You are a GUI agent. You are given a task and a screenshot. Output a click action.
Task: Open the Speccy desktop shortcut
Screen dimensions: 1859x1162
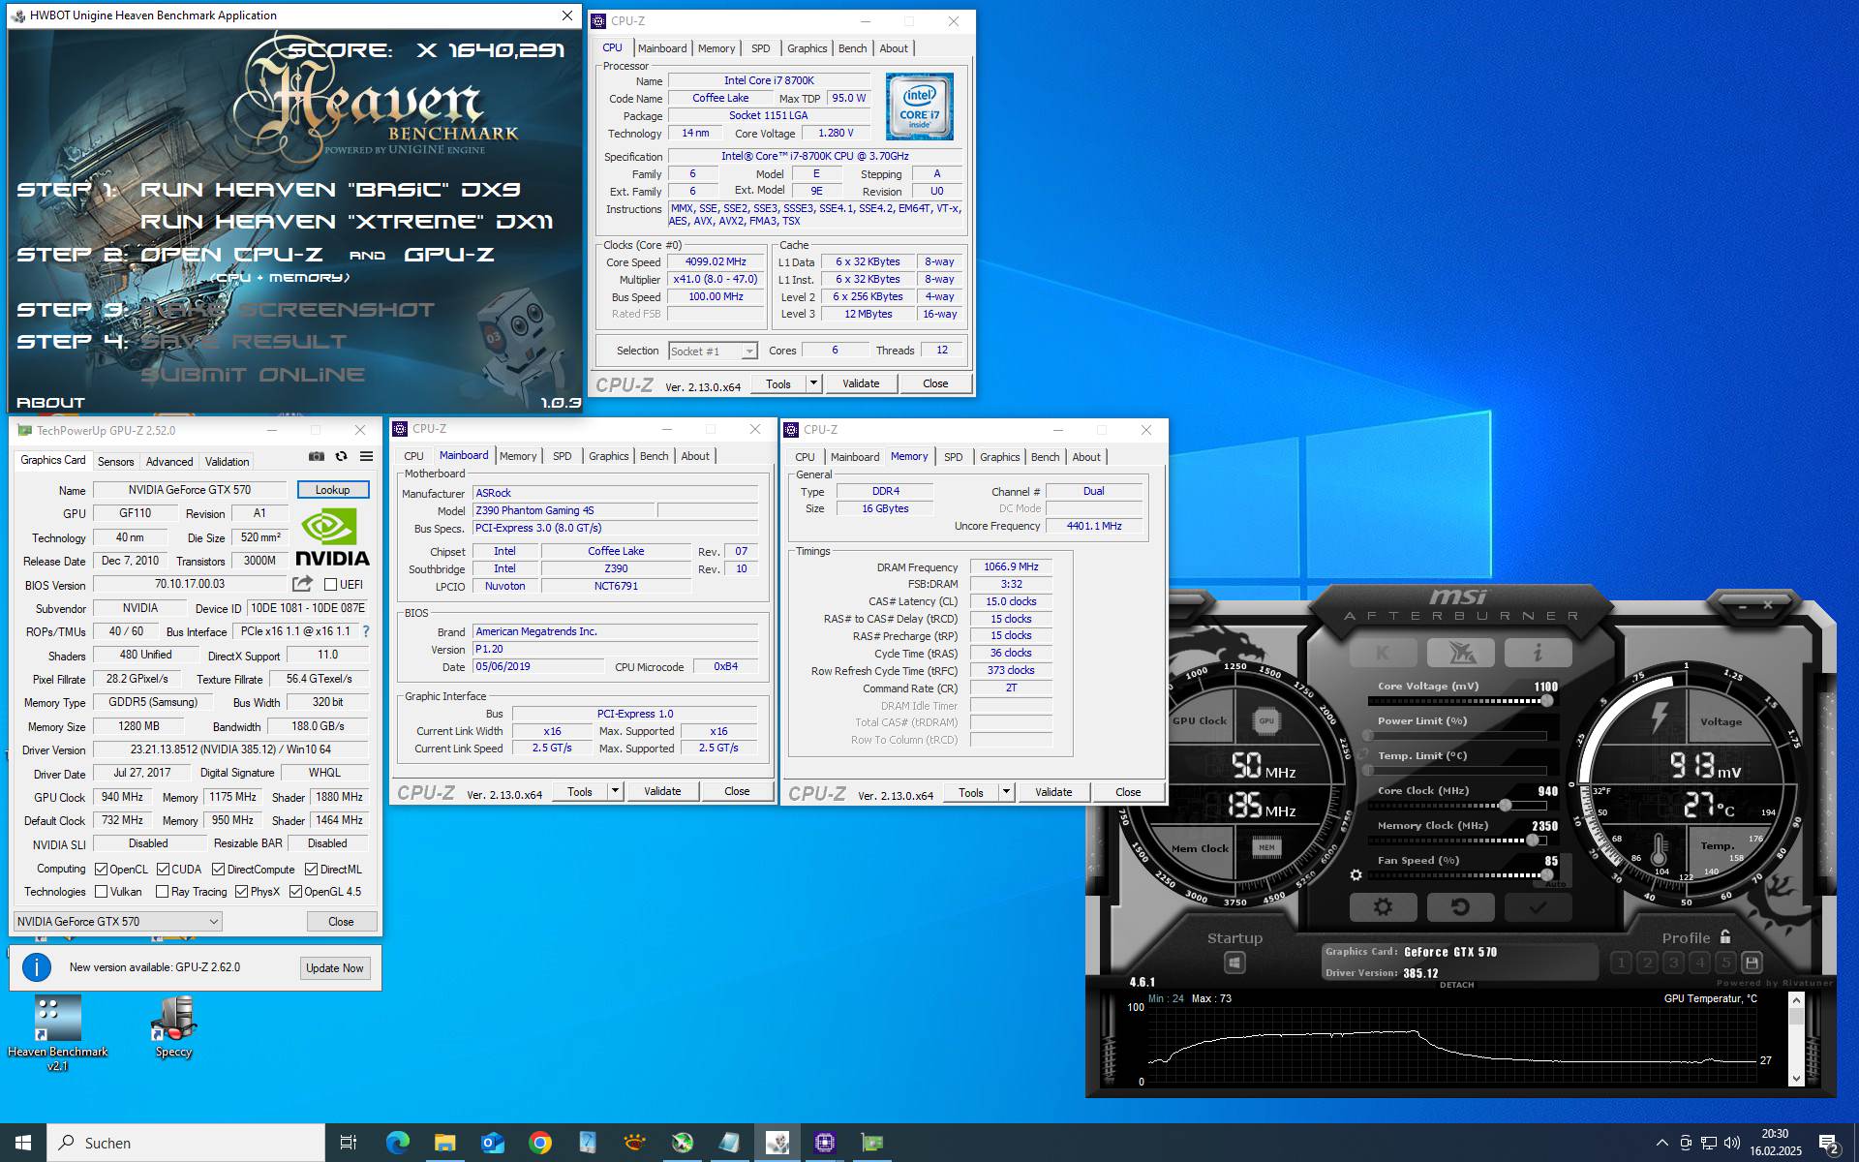174,1028
